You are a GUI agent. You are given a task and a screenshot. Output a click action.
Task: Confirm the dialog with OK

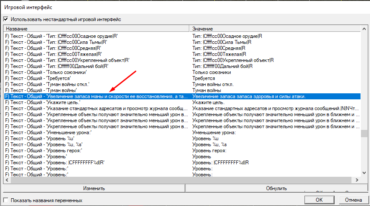(x=319, y=200)
